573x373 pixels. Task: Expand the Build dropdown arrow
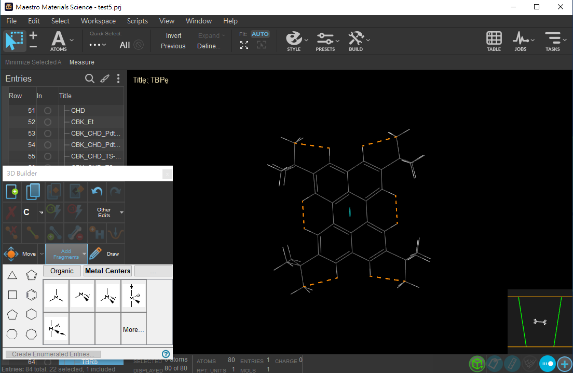[368, 40]
